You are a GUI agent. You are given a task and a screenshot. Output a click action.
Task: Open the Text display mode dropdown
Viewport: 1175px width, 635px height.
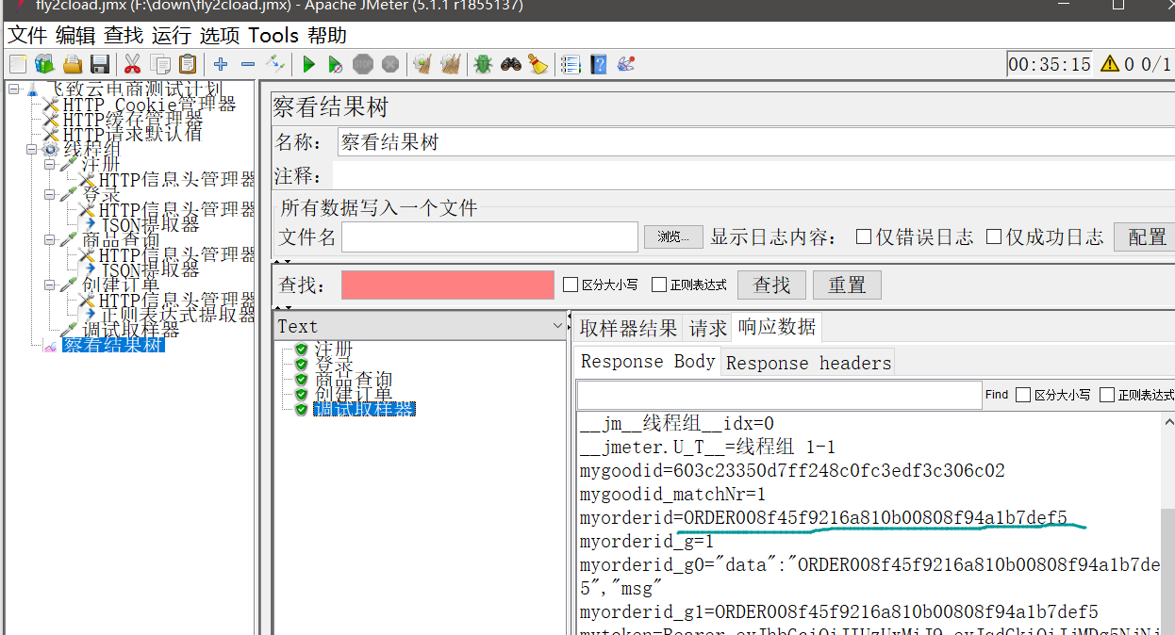556,326
